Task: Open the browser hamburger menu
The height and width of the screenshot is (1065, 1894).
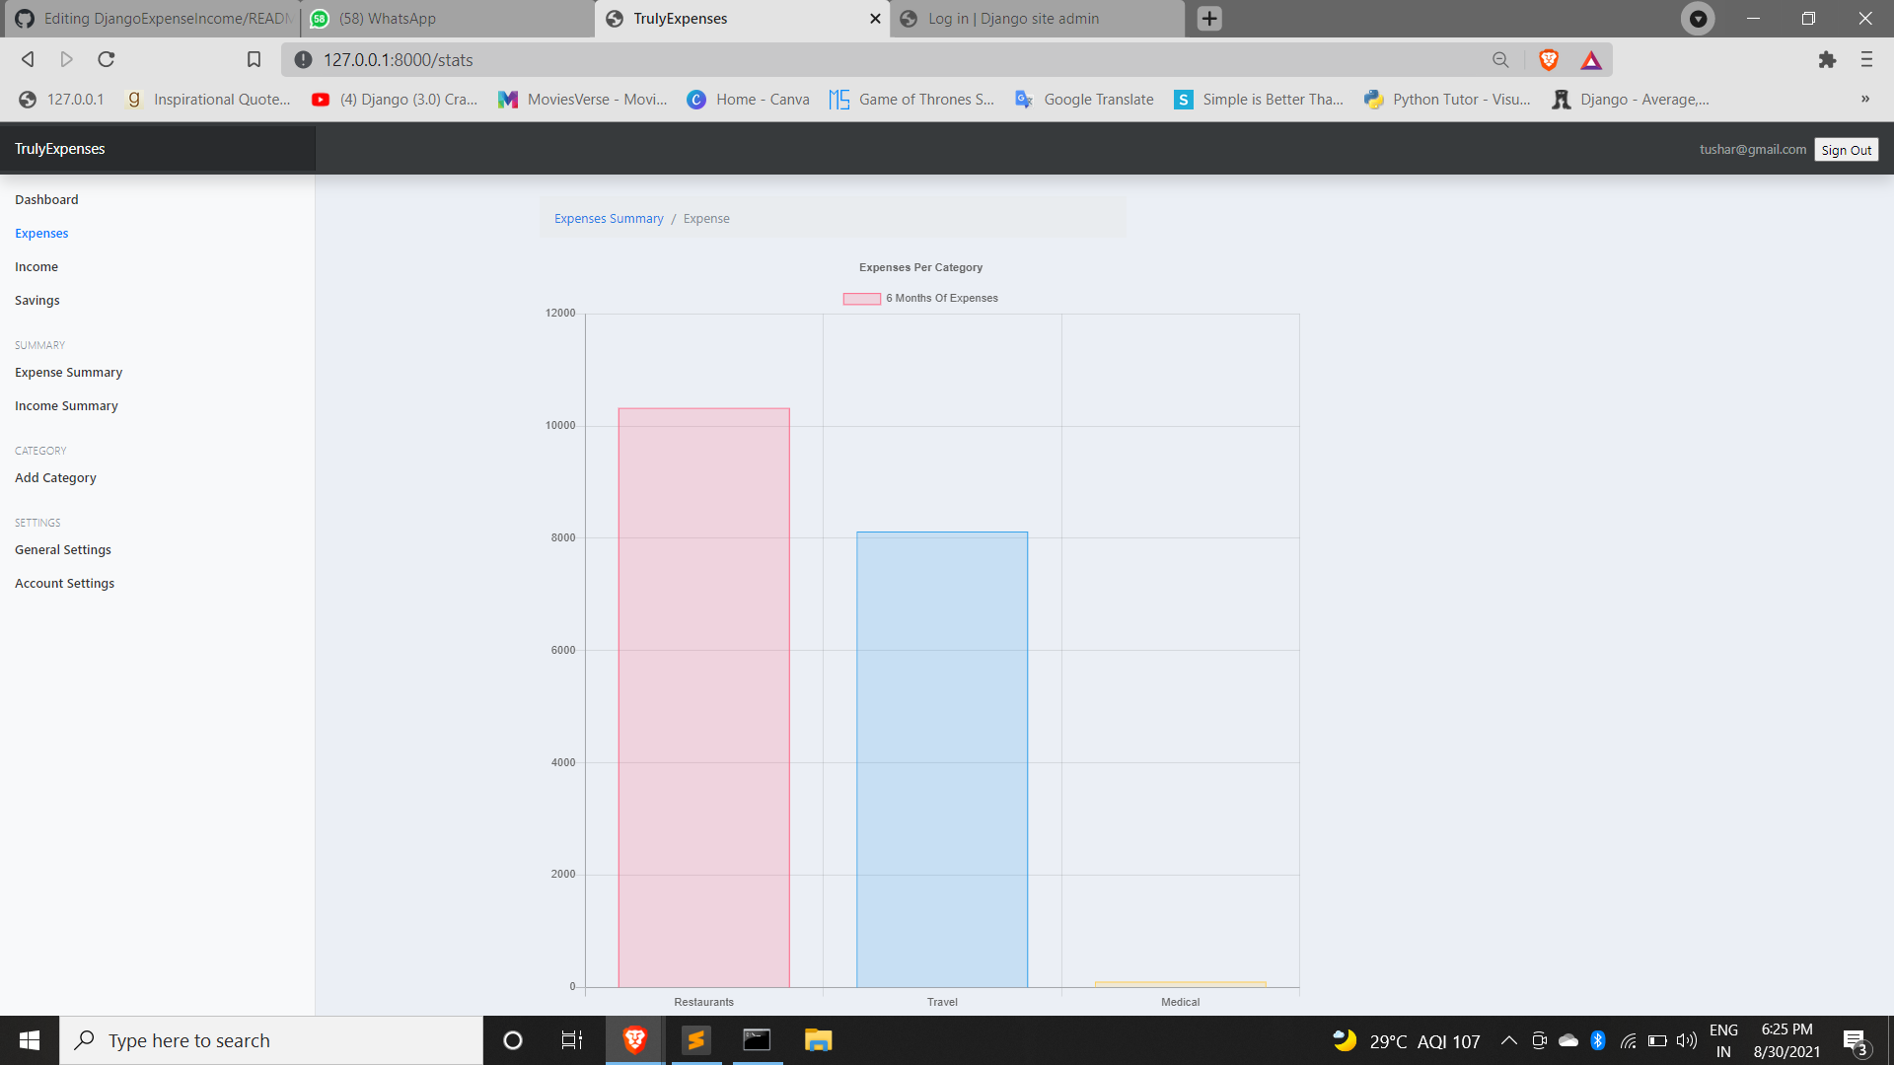Action: coord(1866,59)
